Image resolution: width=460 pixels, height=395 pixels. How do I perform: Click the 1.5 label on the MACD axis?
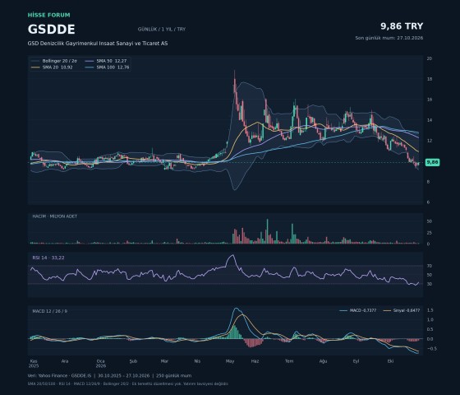[x=430, y=310]
